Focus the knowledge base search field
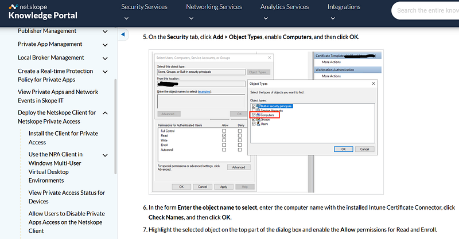 (426, 10)
